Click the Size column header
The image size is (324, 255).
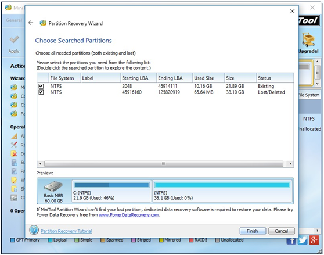point(240,78)
